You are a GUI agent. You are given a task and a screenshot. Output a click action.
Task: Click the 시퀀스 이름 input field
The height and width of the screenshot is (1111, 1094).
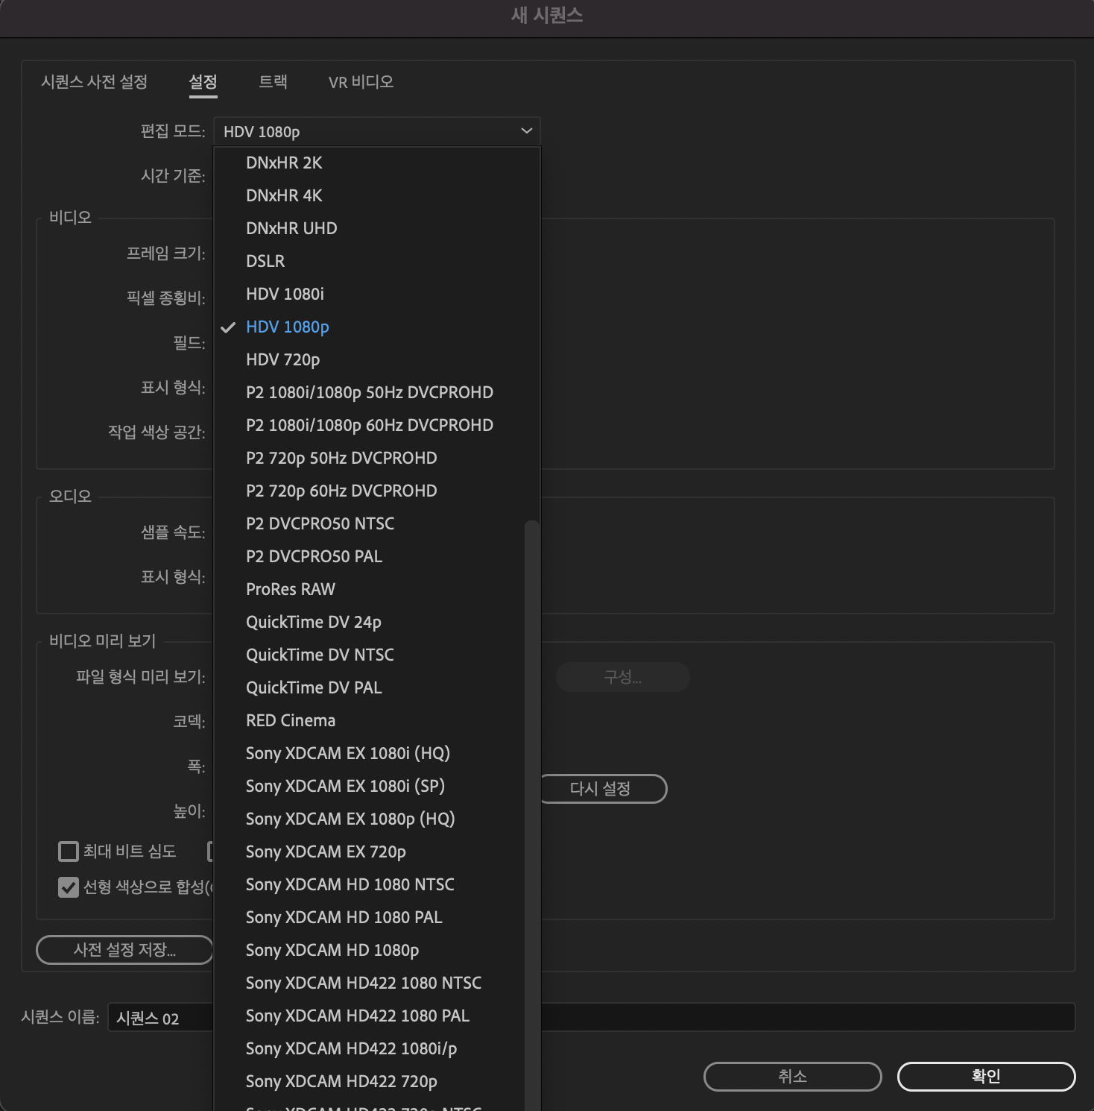coord(592,1018)
